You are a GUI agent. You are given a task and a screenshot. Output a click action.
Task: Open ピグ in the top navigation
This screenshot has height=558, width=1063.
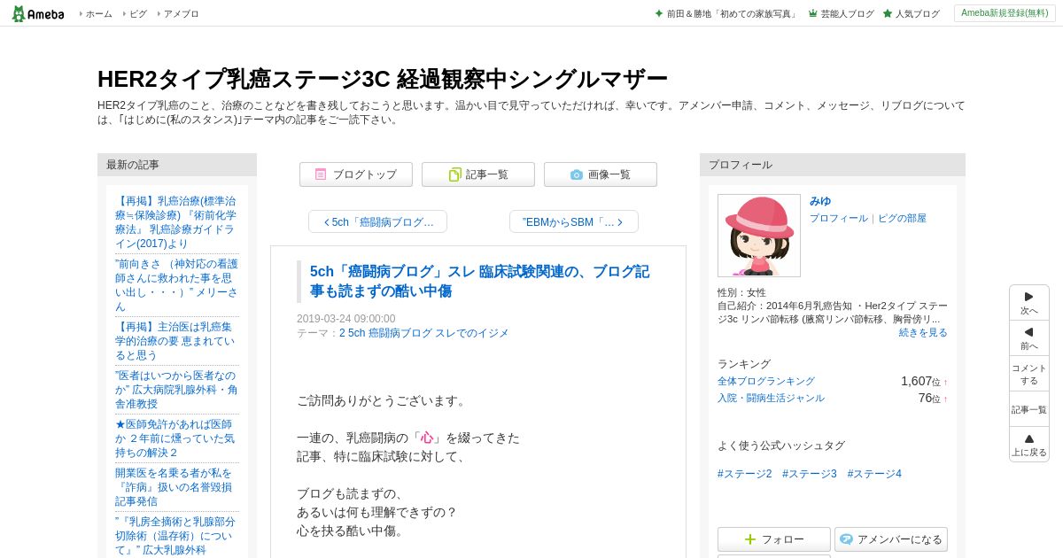point(137,14)
